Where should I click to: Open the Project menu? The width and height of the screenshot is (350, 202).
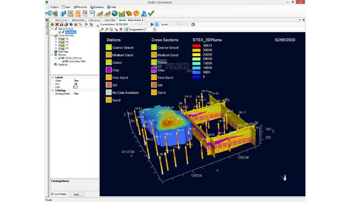(52, 7)
